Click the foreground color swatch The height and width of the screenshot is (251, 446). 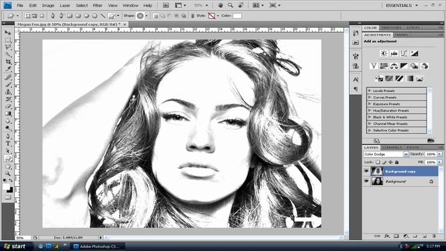(x=6, y=186)
